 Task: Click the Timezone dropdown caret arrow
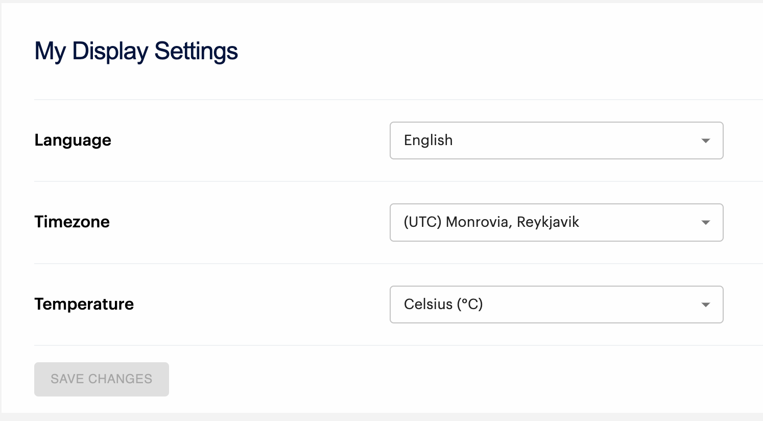click(x=705, y=223)
